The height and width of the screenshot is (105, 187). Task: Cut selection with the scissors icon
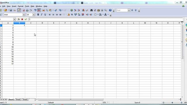pos(44,10)
